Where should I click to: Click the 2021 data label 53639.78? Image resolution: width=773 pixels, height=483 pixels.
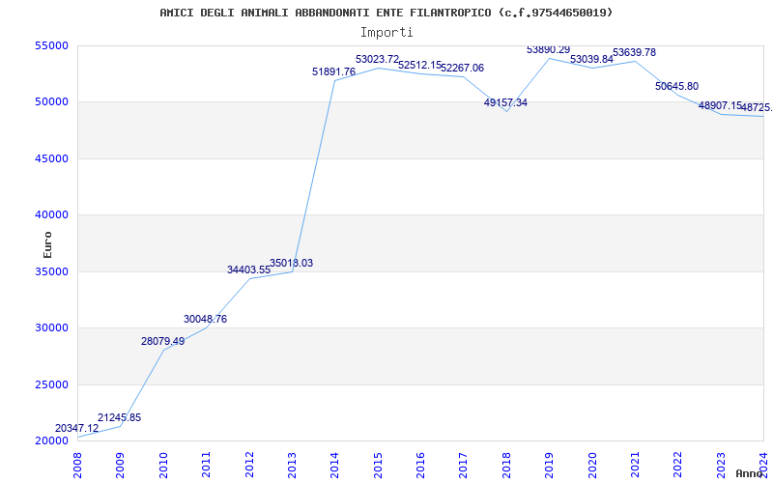634,52
